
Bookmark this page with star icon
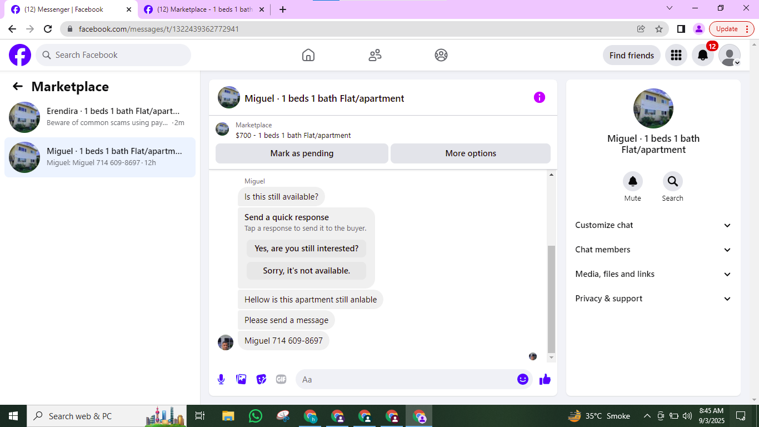click(659, 29)
